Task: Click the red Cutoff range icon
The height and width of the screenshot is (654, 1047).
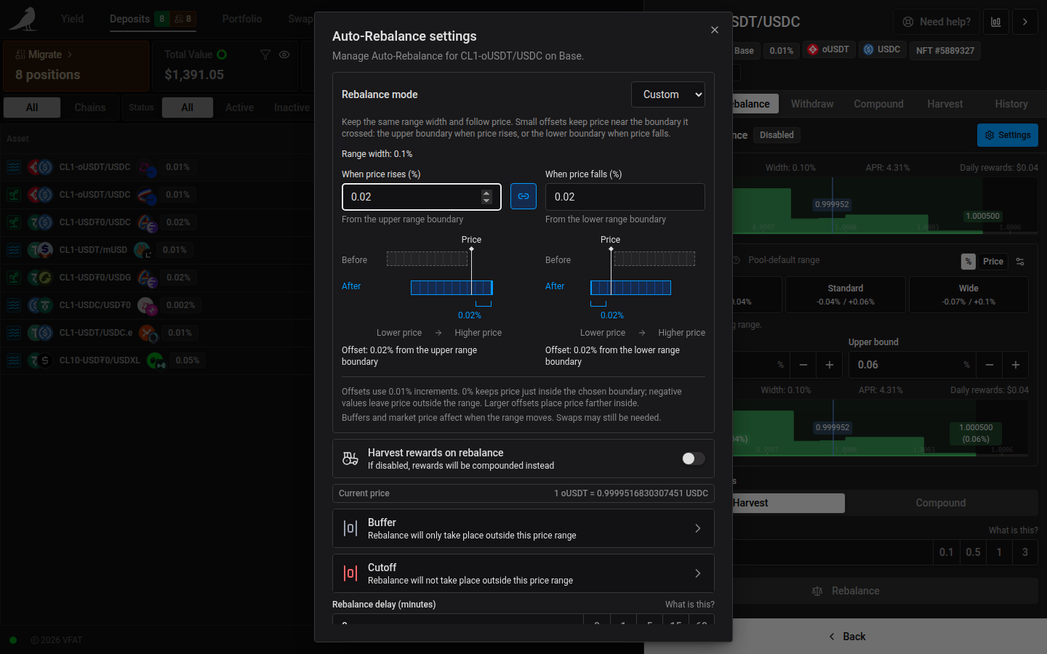Action: (350, 573)
